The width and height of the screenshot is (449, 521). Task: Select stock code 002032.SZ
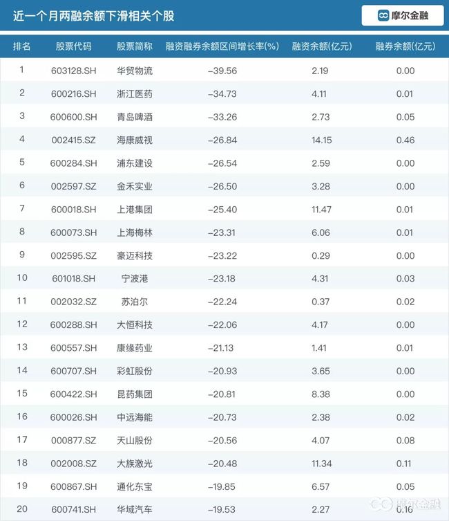[x=74, y=302]
